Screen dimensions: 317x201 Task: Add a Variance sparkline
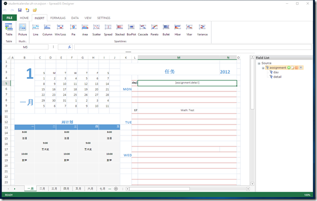(x=202, y=30)
